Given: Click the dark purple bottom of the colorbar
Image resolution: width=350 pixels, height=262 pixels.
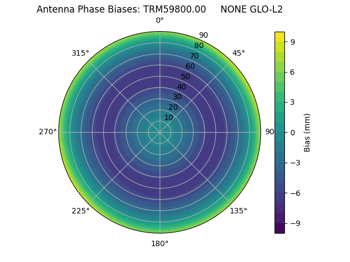Looking at the screenshot, I should pos(279,228).
